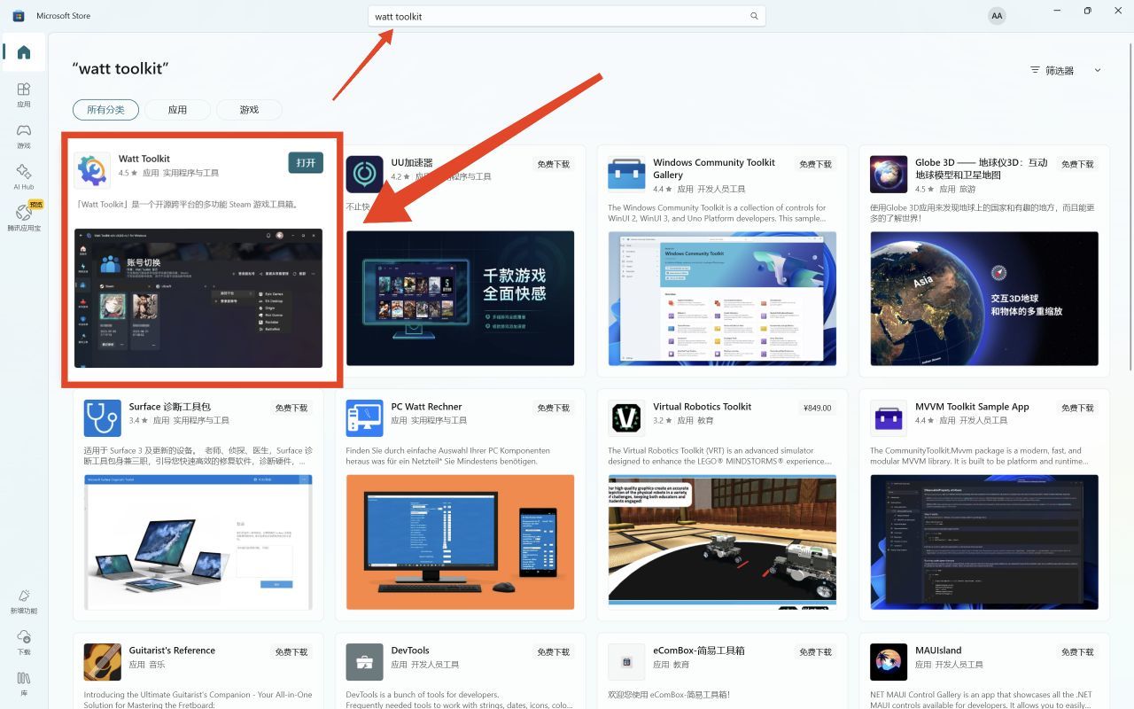Go to the Home tab in sidebar
Viewport: 1134px width, 709px height.
(x=24, y=52)
